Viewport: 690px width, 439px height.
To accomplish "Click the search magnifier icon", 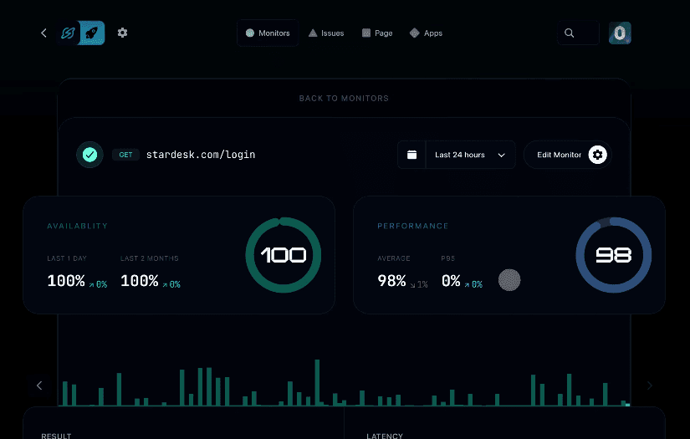I will pos(570,33).
